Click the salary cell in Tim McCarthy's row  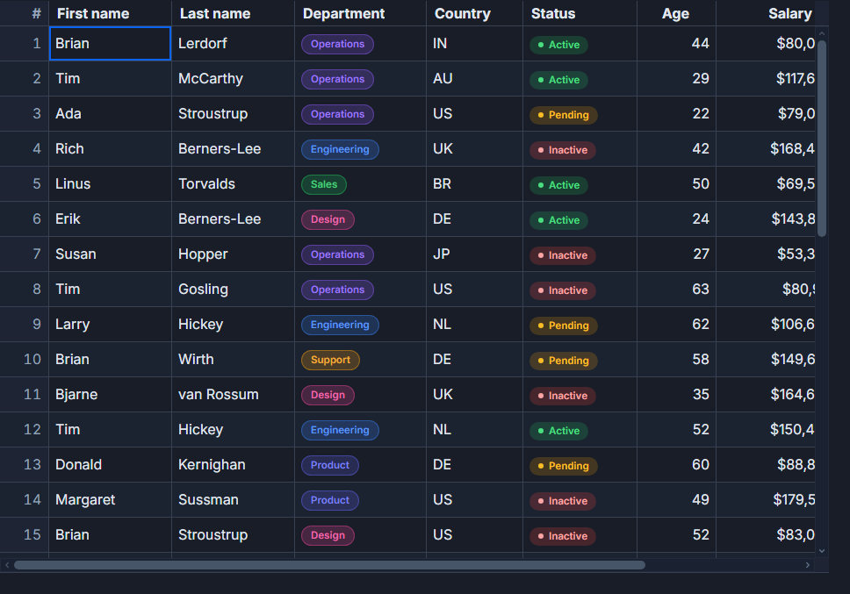767,78
